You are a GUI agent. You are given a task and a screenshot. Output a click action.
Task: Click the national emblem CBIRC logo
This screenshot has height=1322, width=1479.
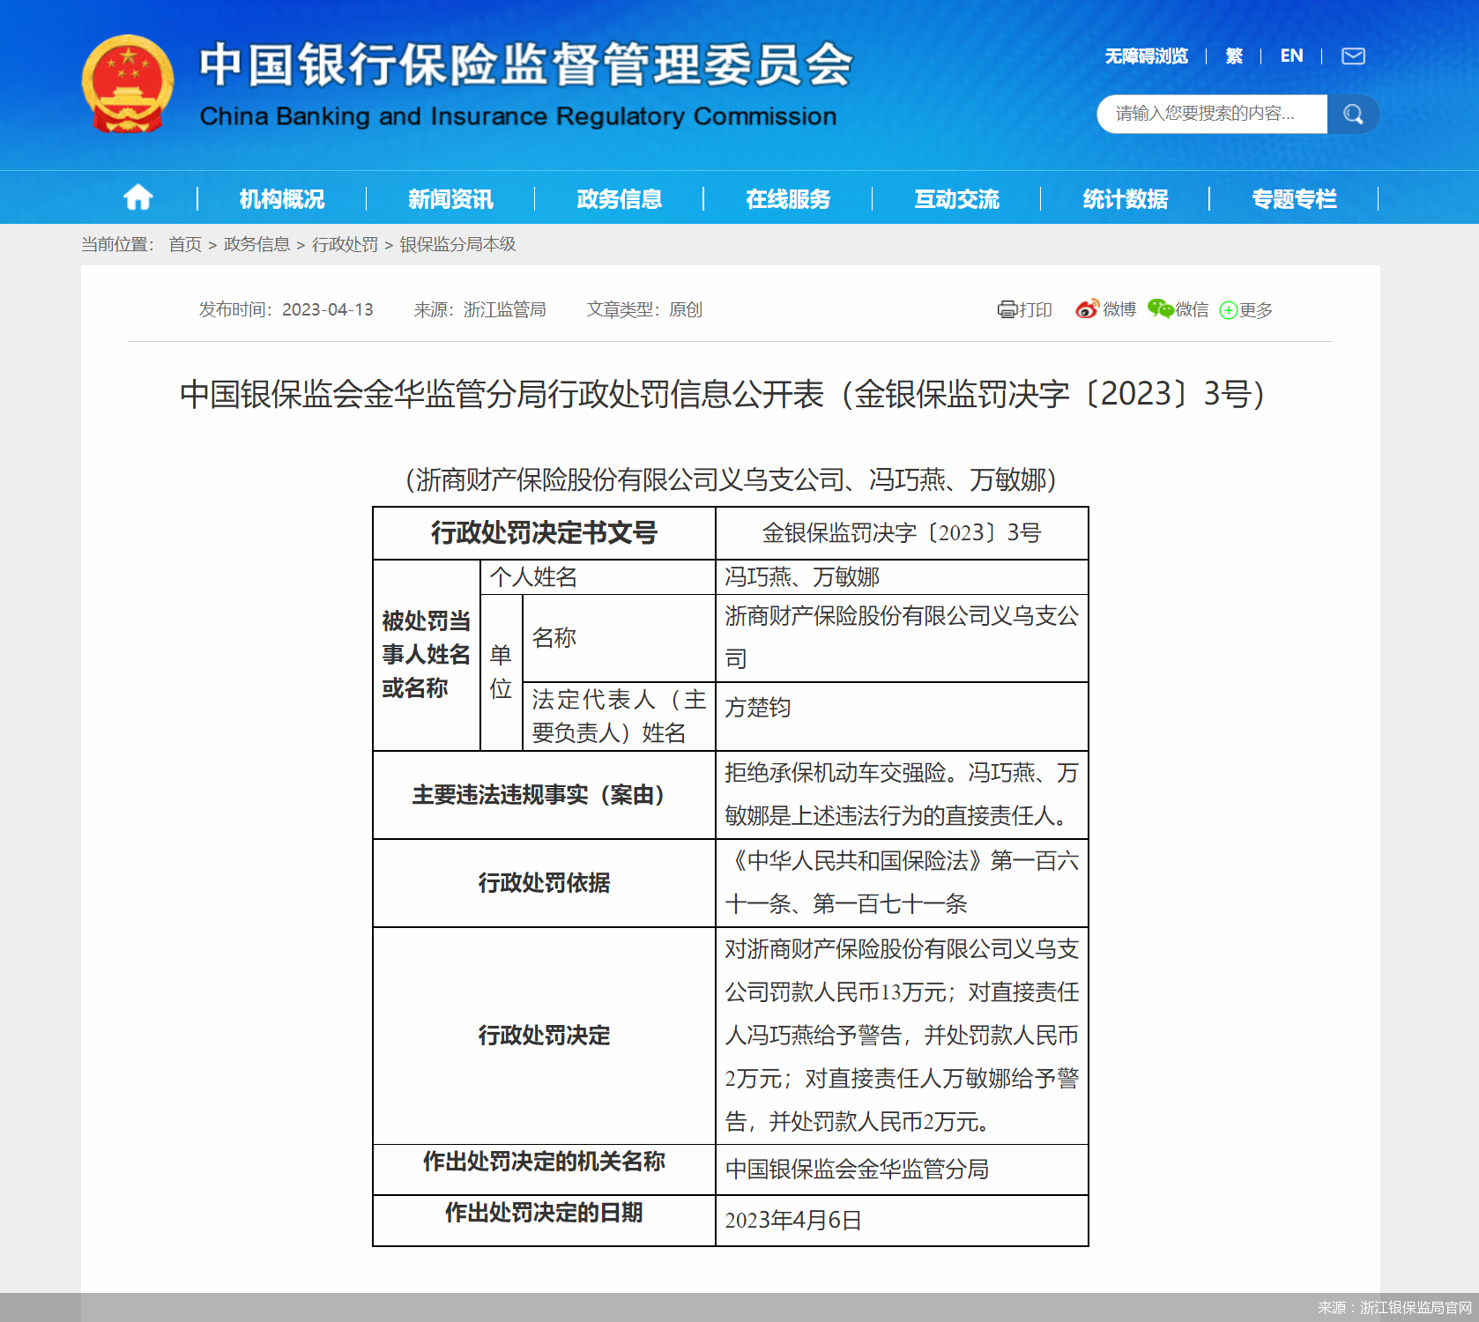[129, 85]
